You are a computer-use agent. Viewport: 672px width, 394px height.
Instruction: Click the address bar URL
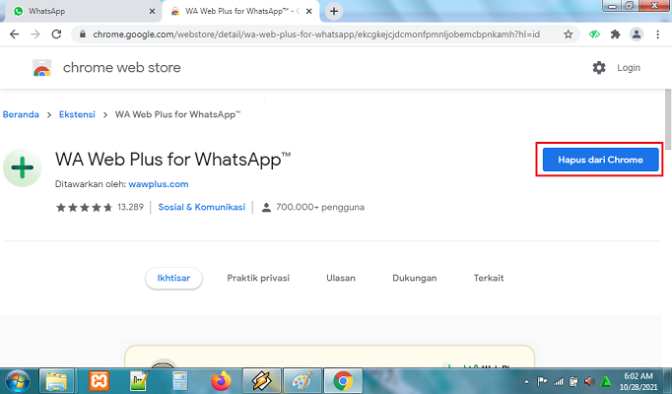click(316, 34)
